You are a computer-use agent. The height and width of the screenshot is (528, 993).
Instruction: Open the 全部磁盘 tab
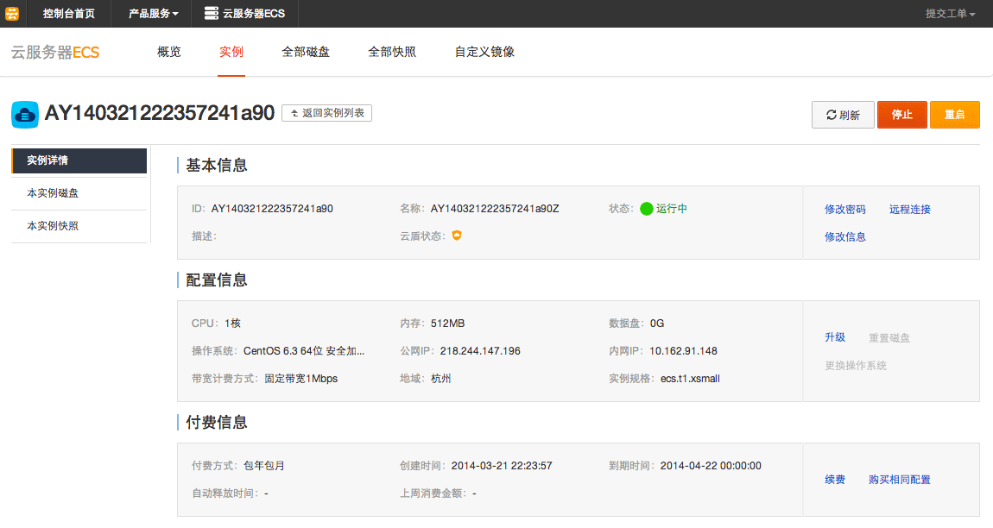306,52
